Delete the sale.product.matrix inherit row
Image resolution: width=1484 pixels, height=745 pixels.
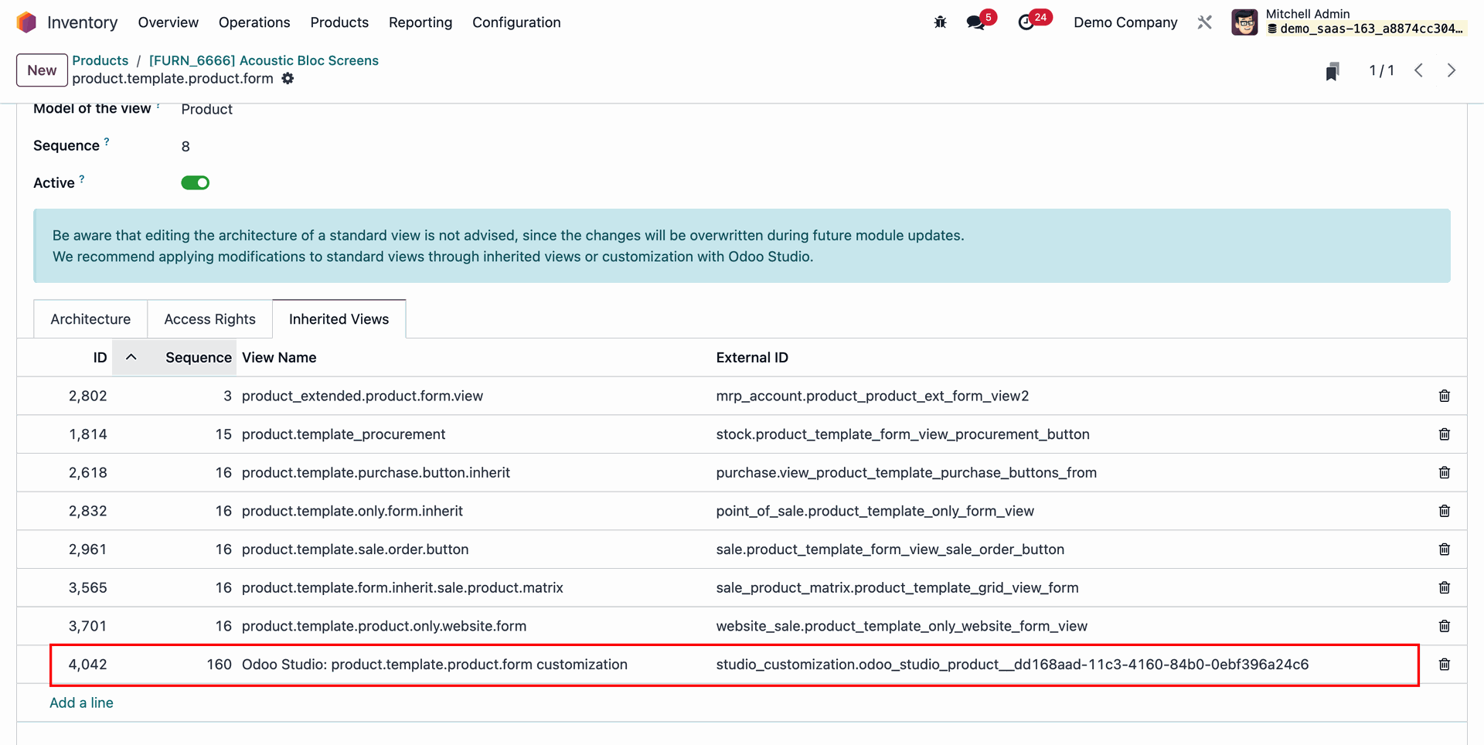click(1444, 587)
